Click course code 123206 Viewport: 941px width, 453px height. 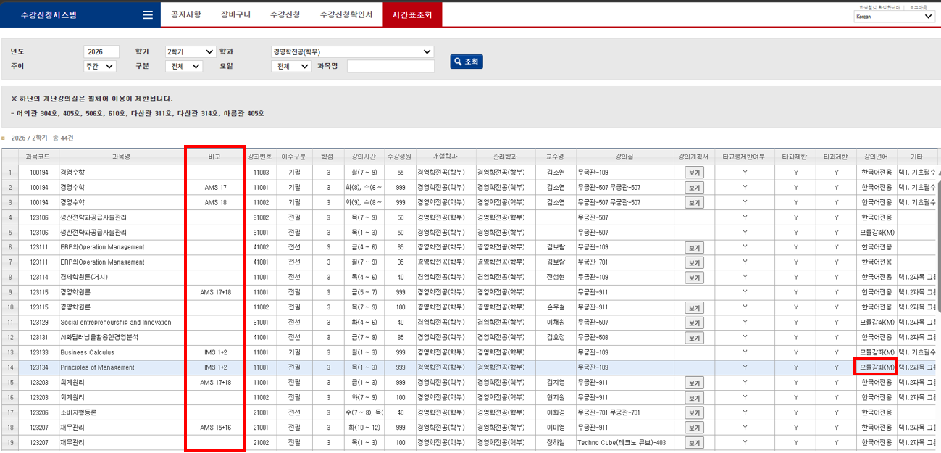click(39, 412)
